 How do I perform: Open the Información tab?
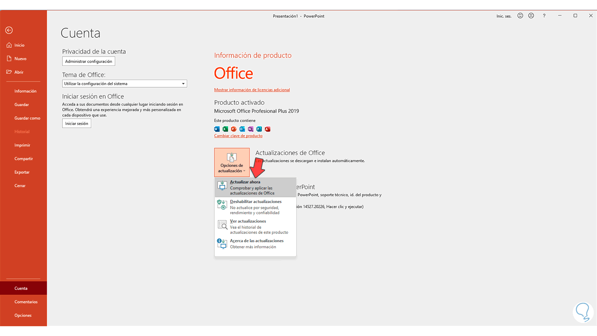pos(24,91)
